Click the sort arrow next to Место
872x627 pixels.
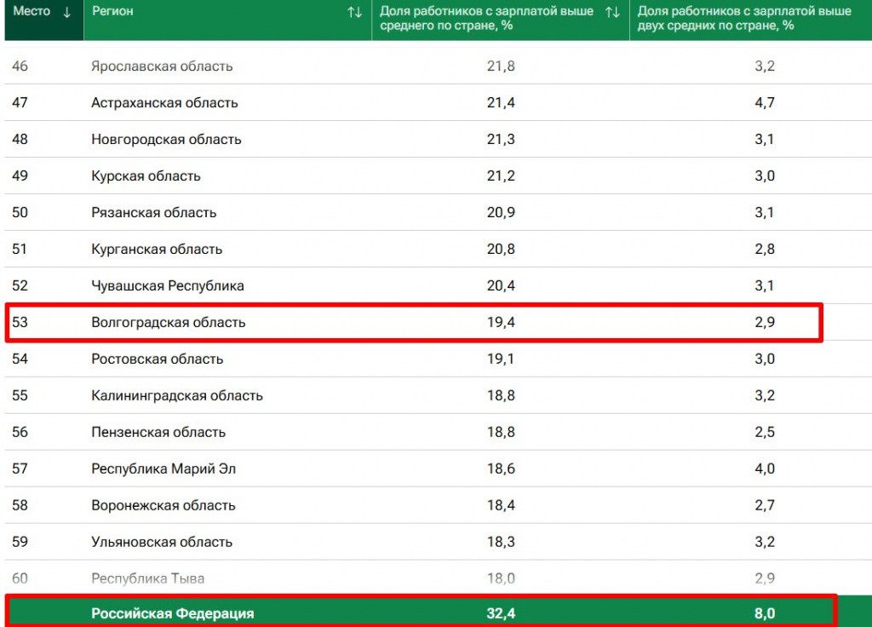click(x=67, y=12)
